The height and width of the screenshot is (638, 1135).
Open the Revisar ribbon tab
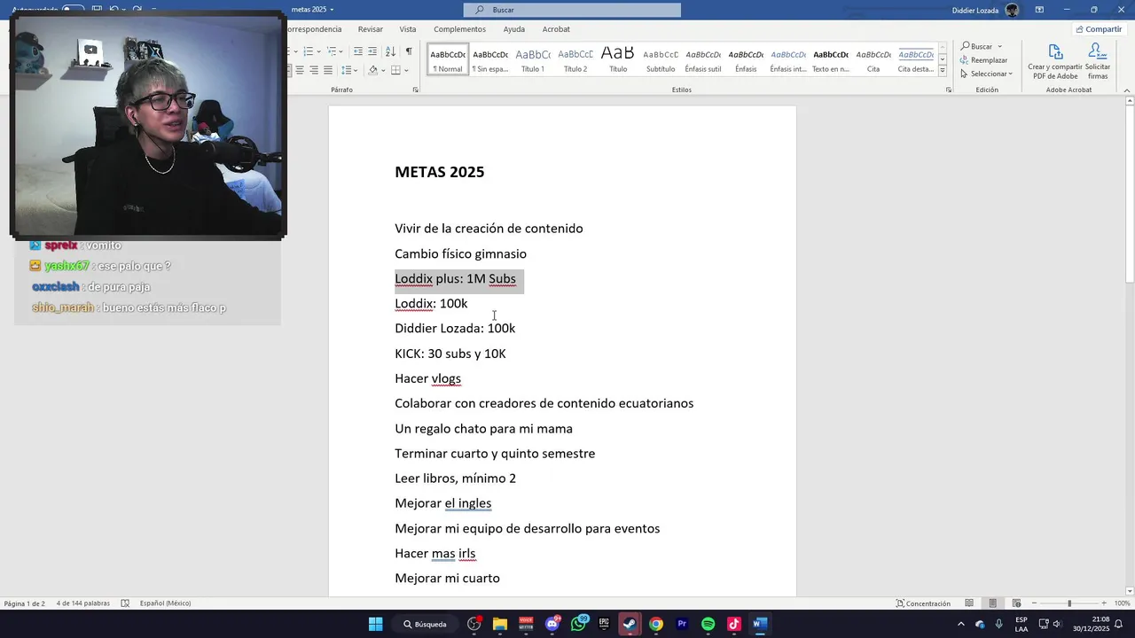click(371, 29)
